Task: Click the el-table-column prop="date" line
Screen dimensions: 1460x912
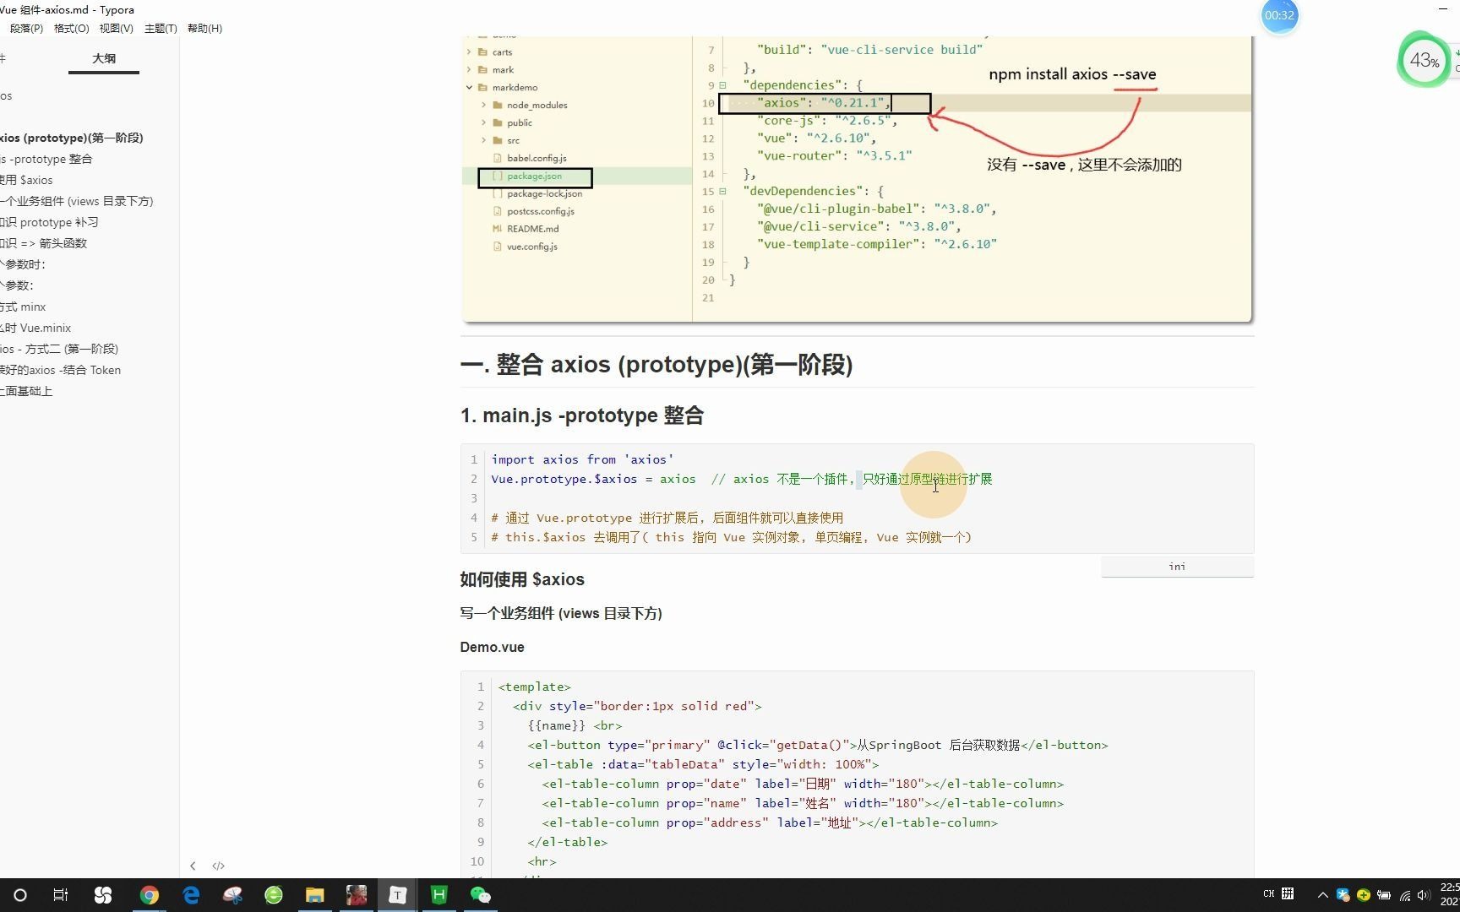Action: (803, 784)
